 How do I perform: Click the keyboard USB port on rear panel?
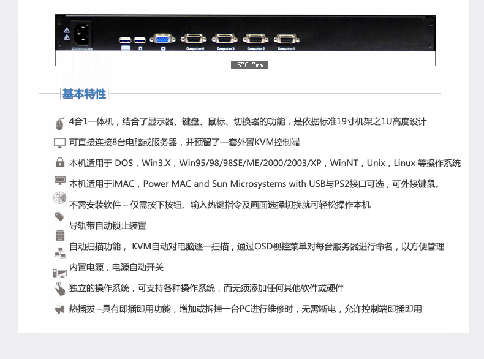coord(125,40)
